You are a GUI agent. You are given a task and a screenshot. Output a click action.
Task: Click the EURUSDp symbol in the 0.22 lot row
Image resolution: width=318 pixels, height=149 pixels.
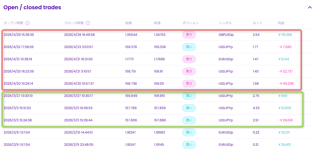coord(226,132)
